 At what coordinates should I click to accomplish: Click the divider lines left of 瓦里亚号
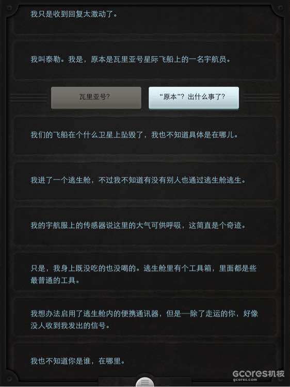[29, 98]
